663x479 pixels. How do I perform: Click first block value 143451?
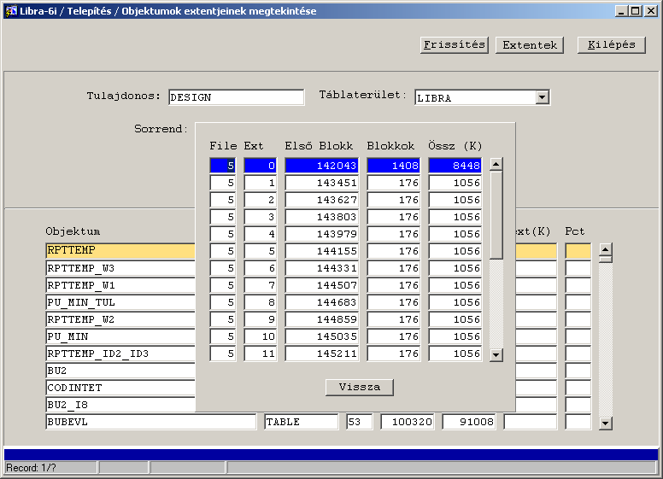[321, 183]
